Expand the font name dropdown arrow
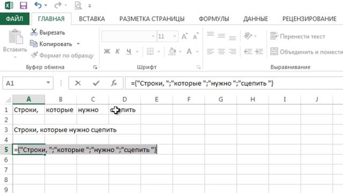Viewport: 343px width, 193px height. click(153, 36)
